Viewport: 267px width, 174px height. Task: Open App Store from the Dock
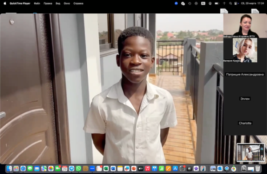175,169
